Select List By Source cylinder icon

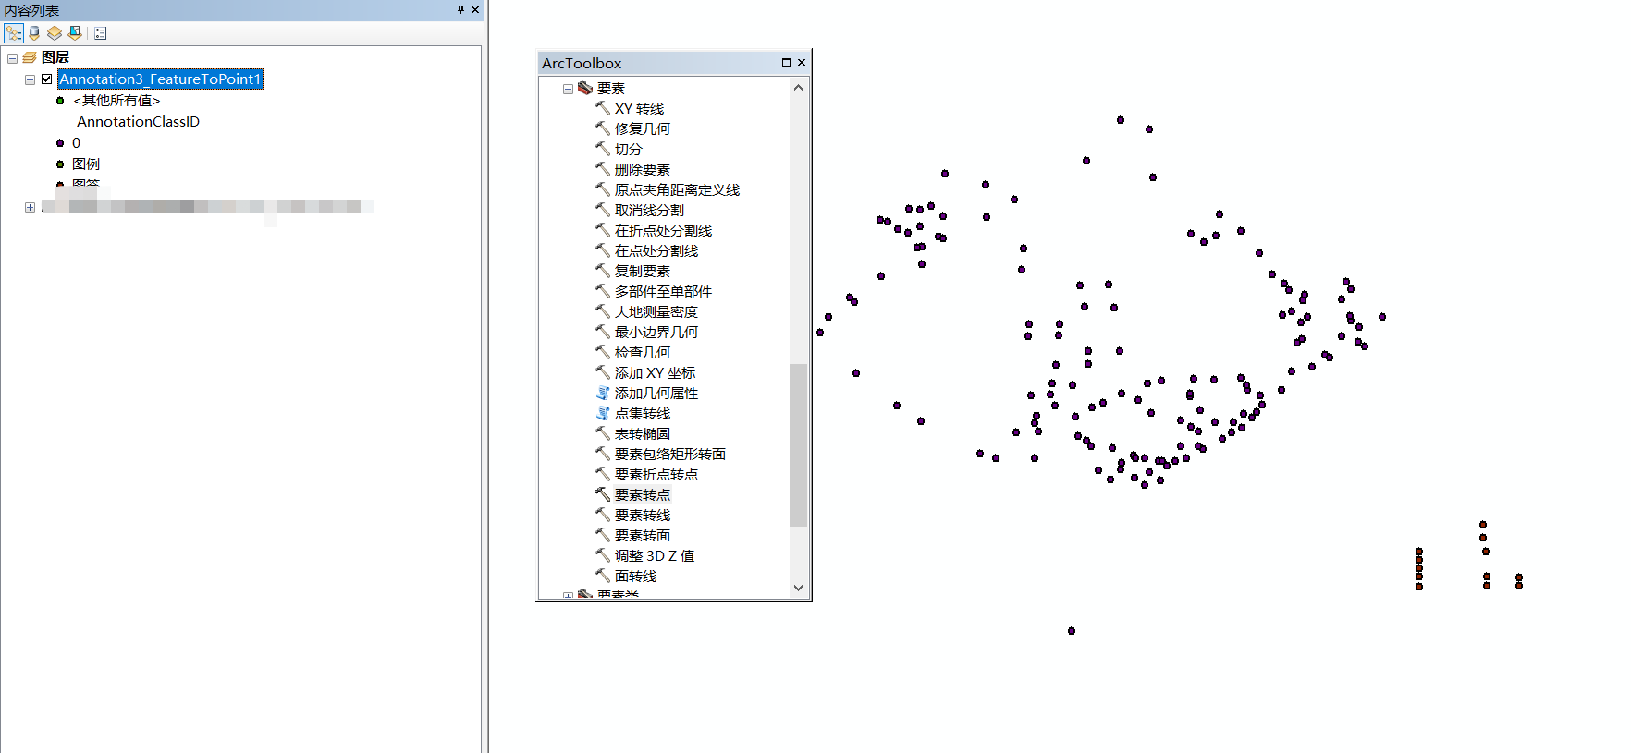(x=34, y=33)
